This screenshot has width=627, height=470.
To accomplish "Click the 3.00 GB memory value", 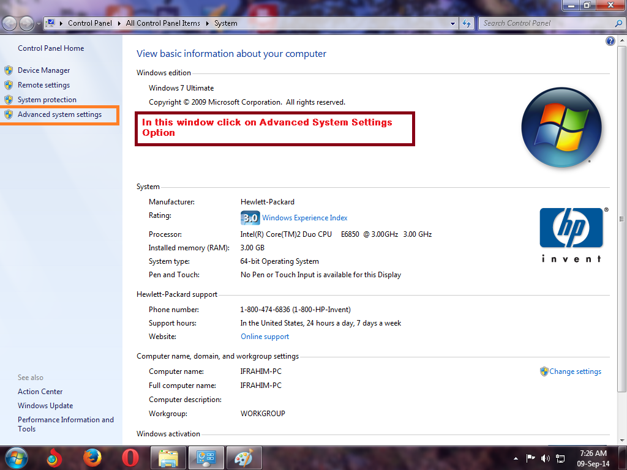I will tap(252, 248).
